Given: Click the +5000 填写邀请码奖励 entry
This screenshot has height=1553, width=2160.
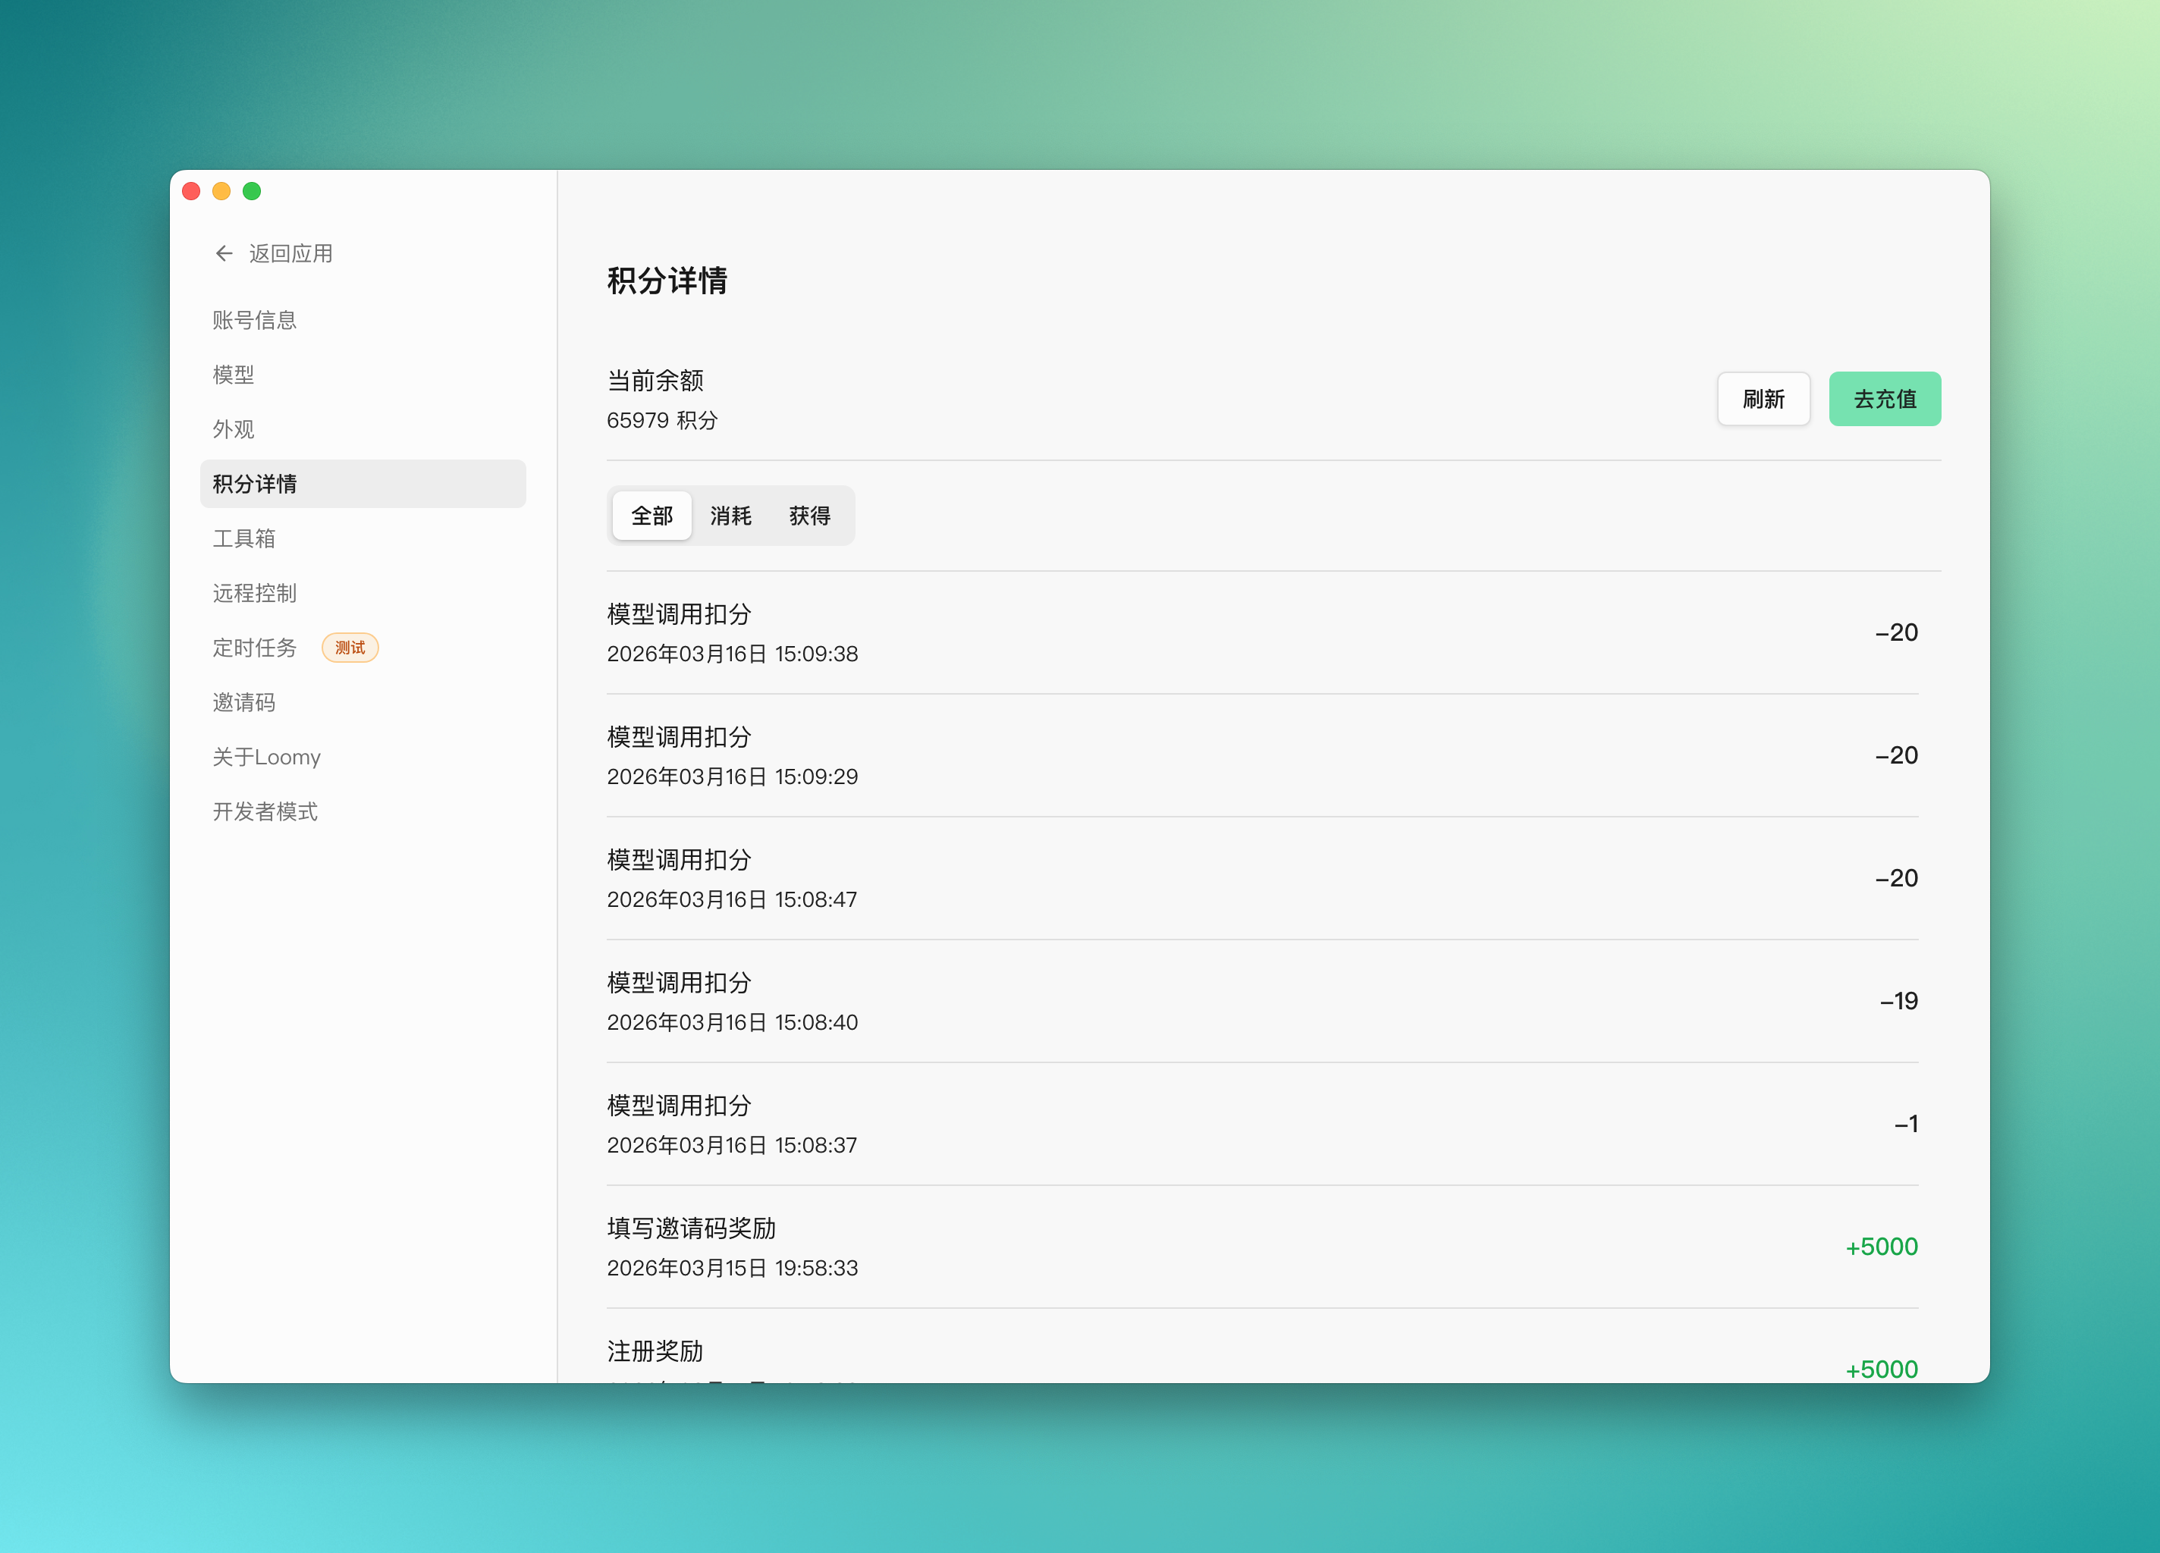Looking at the screenshot, I should point(1262,1247).
